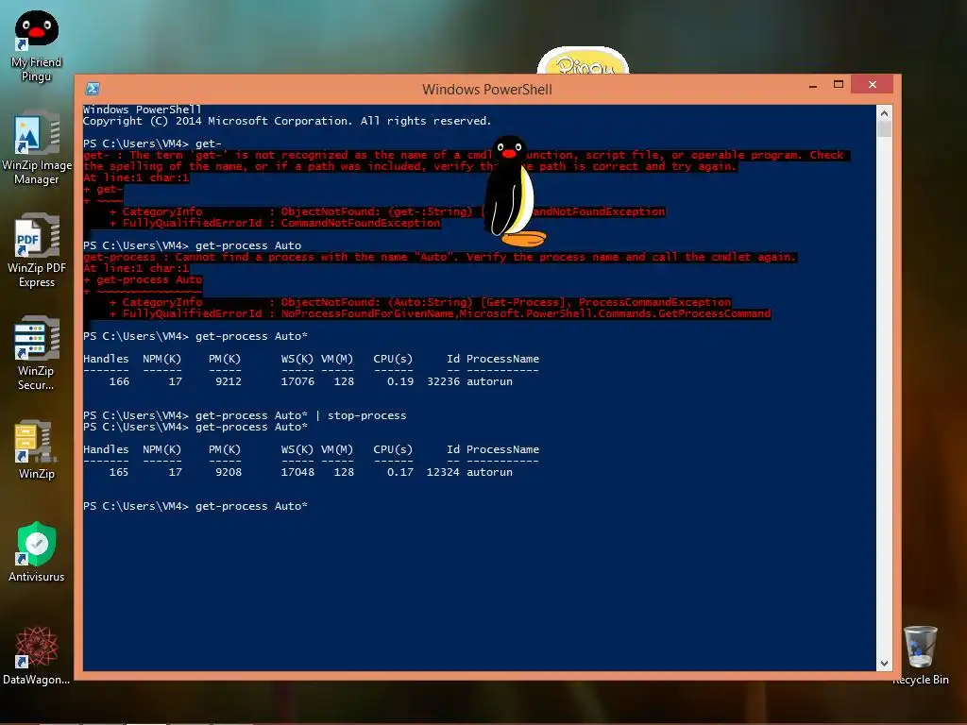Click the scroll down arrow in PowerShell

884,664
